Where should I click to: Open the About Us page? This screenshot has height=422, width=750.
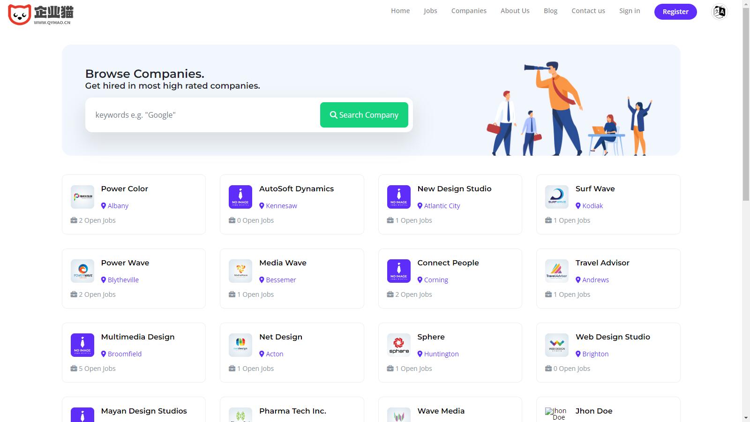click(515, 11)
